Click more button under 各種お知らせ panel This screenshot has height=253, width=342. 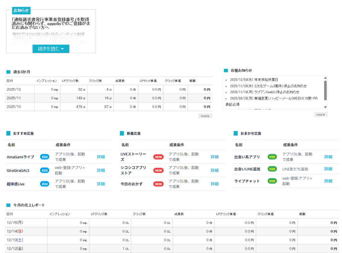pos(320,114)
